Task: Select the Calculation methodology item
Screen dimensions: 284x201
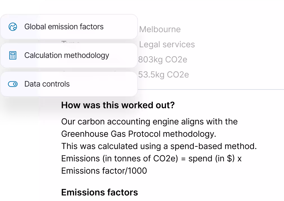Action: (67, 55)
